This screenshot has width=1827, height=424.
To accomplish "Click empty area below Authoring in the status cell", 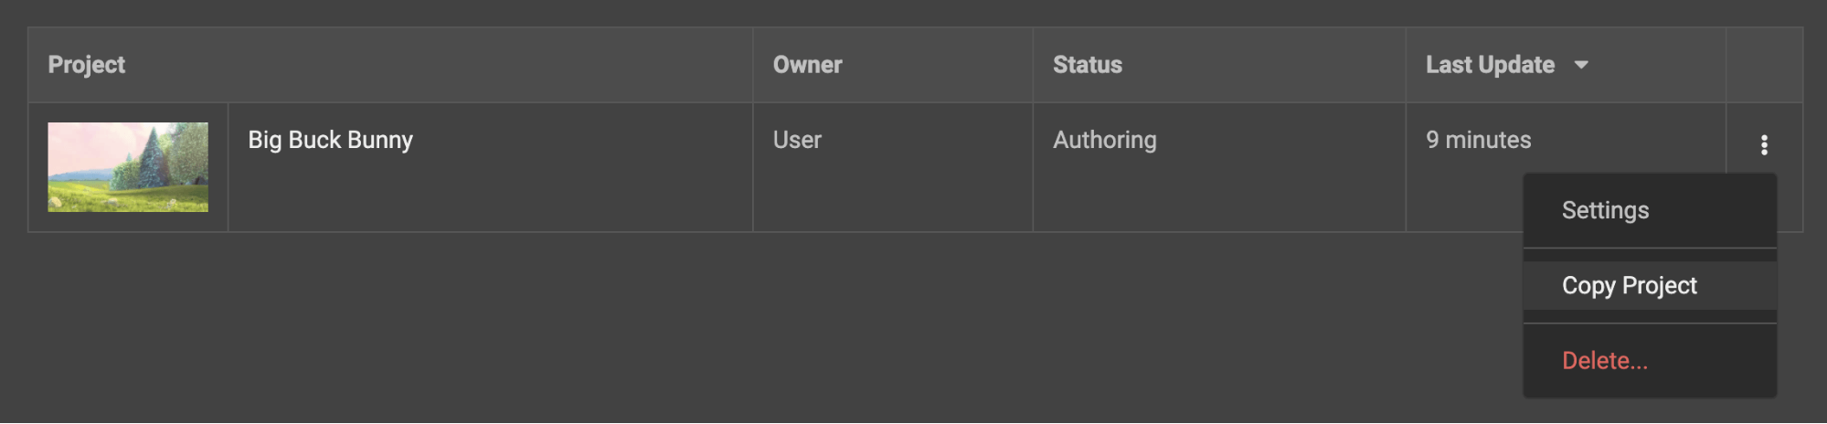I will [x=1219, y=196].
